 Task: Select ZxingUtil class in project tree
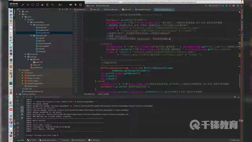tap(41, 51)
